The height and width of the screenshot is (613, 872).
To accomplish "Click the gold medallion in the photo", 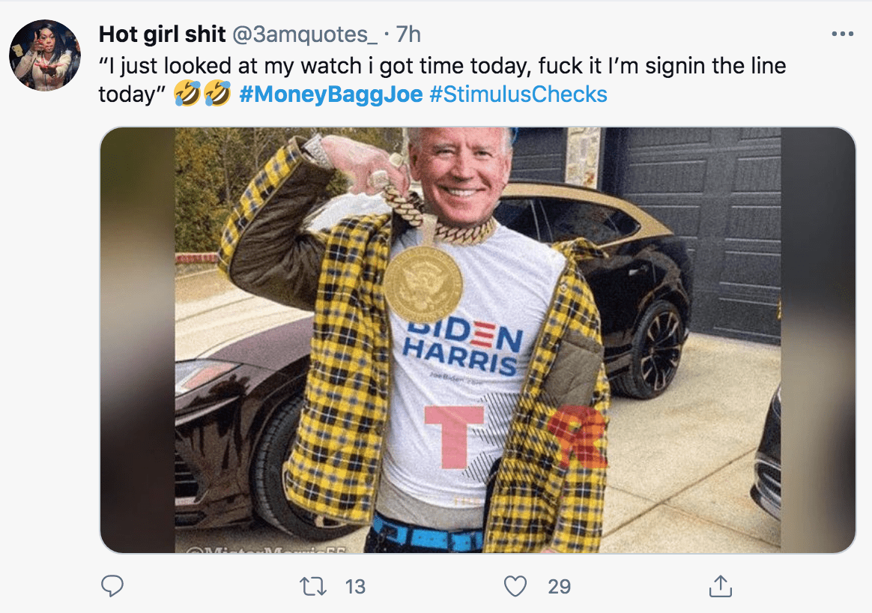I will (423, 284).
